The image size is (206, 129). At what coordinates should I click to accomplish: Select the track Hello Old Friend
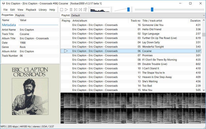pos(131,29)
